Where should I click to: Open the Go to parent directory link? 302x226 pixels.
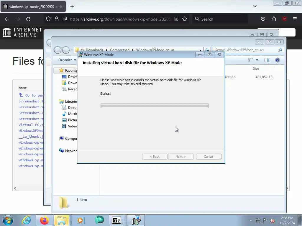pos(31,95)
